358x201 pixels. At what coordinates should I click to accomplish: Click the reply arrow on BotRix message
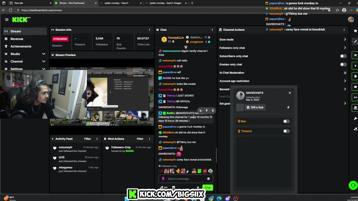[x=200, y=111]
